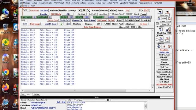Select the LOG tab
This screenshot has width=196, height=110.
(23, 20)
